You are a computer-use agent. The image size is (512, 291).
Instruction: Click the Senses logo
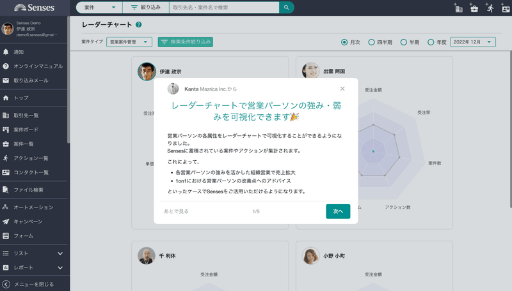(x=35, y=8)
